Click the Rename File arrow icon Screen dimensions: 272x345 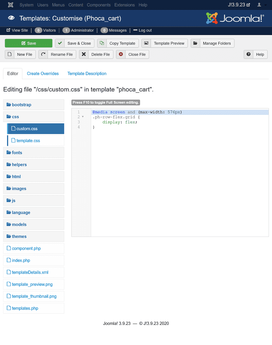43,54
